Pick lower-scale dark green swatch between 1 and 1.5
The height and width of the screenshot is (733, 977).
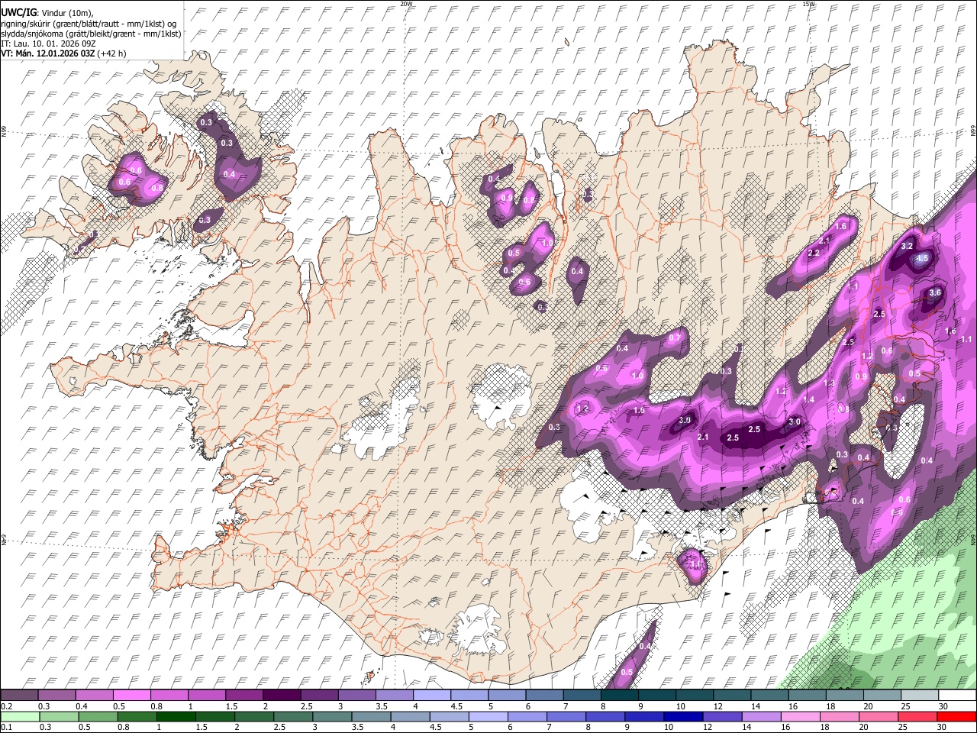click(x=176, y=716)
